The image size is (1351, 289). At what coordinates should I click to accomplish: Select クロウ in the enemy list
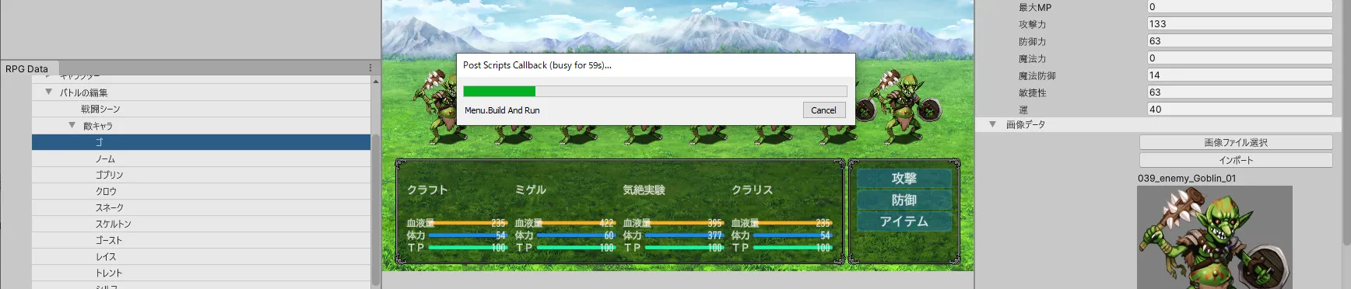[201, 191]
